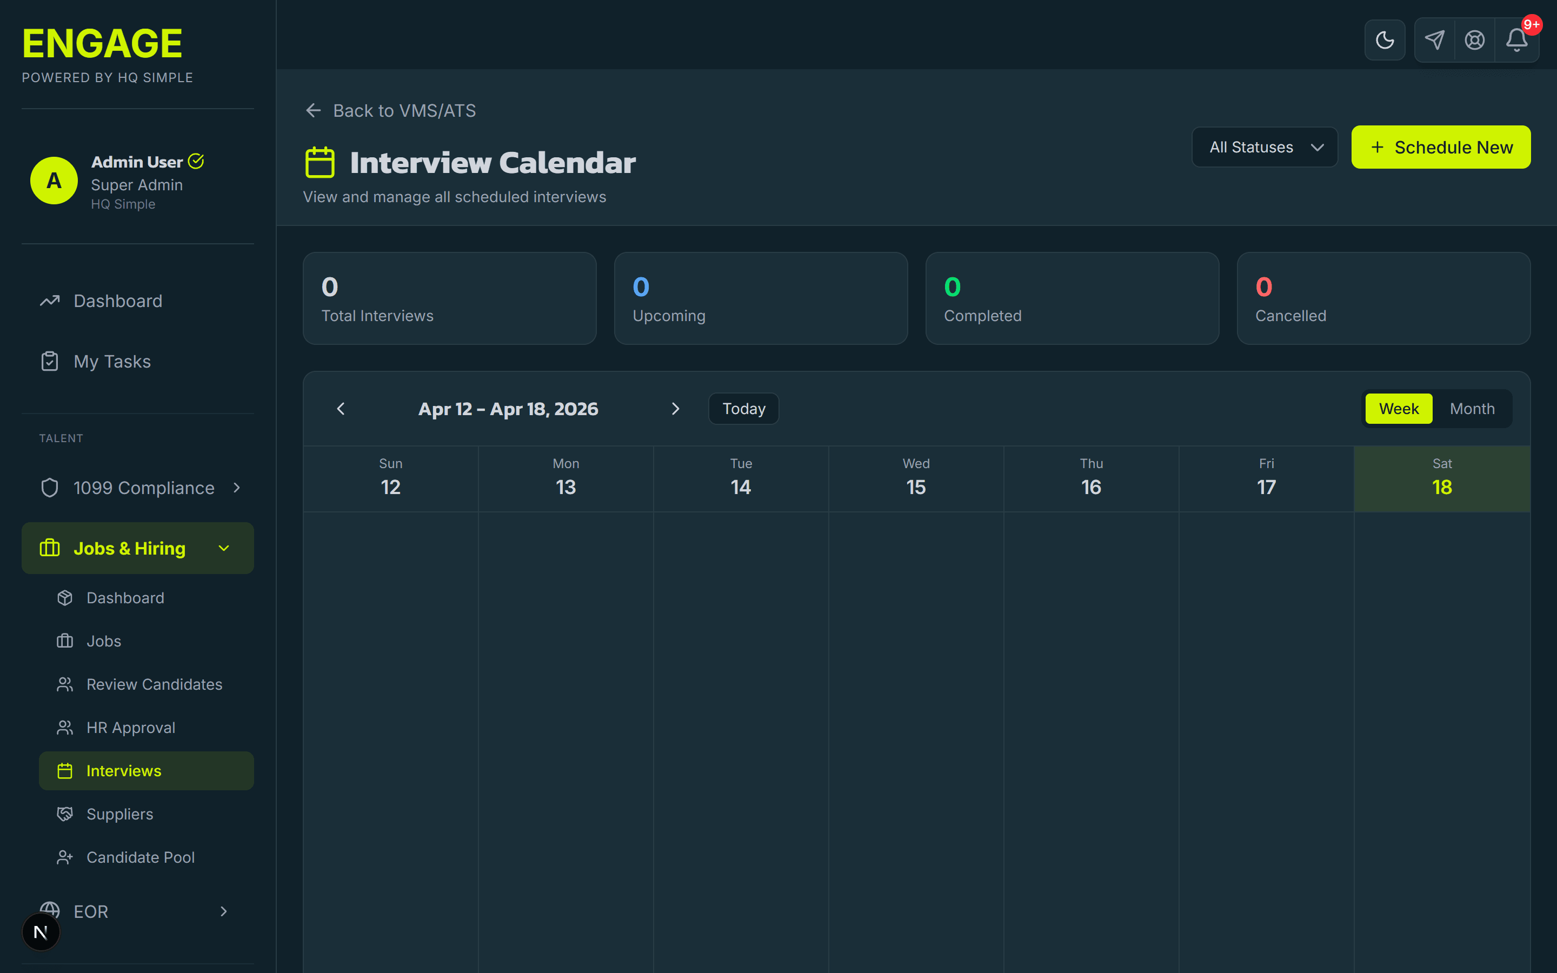Image resolution: width=1557 pixels, height=973 pixels.
Task: Click the paper plane send icon
Action: tap(1434, 40)
